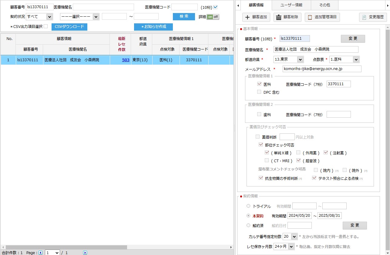
Task: Toggle 部位チェック可否 checkbox
Action: [x=261, y=145]
